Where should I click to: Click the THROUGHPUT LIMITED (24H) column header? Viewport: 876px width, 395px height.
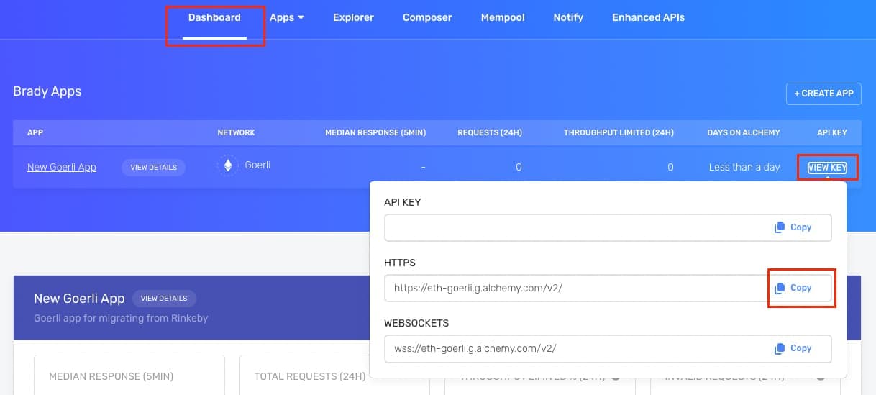pos(619,133)
